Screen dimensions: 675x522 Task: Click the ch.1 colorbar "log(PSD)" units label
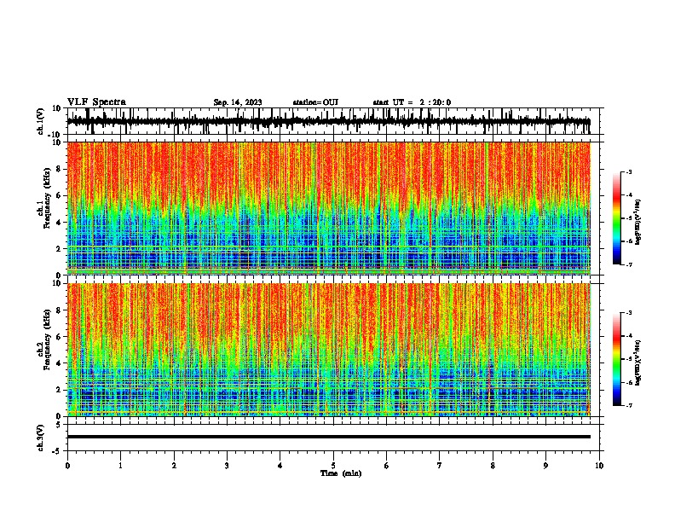click(637, 223)
